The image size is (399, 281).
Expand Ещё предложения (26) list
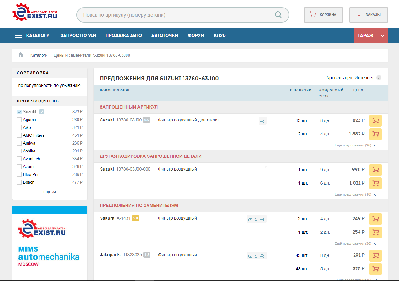click(x=356, y=145)
